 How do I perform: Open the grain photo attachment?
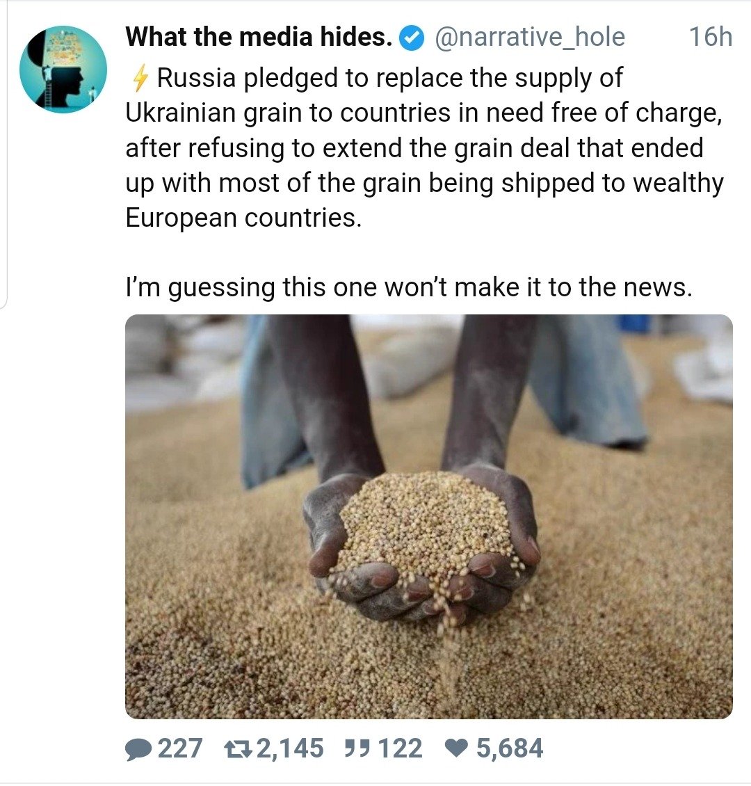[x=428, y=516]
